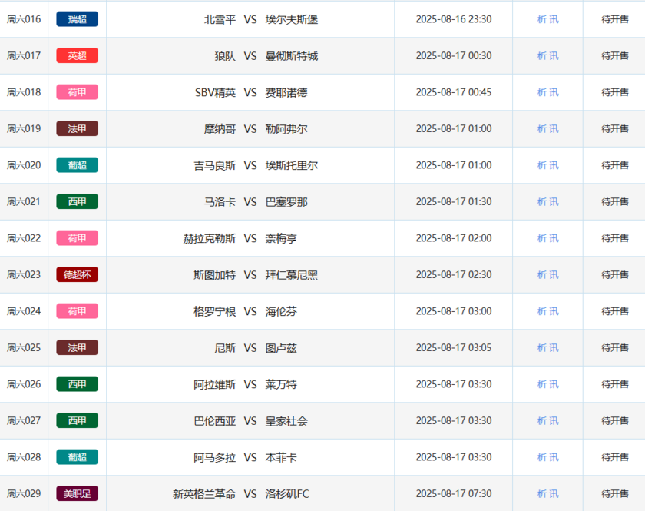Click 西甲 badge for 马洛卡 VS 巴塞罗那

[77, 201]
